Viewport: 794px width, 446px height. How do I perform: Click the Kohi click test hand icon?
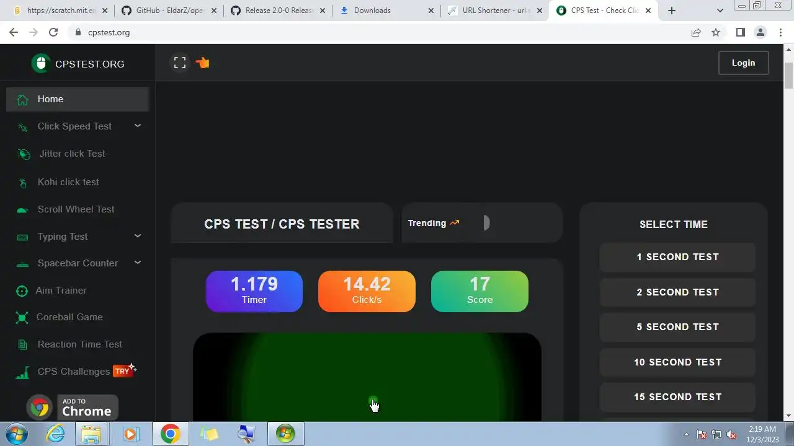[23, 183]
